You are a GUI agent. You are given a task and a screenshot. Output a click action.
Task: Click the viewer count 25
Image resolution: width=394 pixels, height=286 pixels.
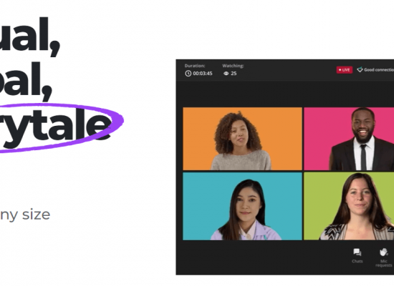pyautogui.click(x=234, y=74)
